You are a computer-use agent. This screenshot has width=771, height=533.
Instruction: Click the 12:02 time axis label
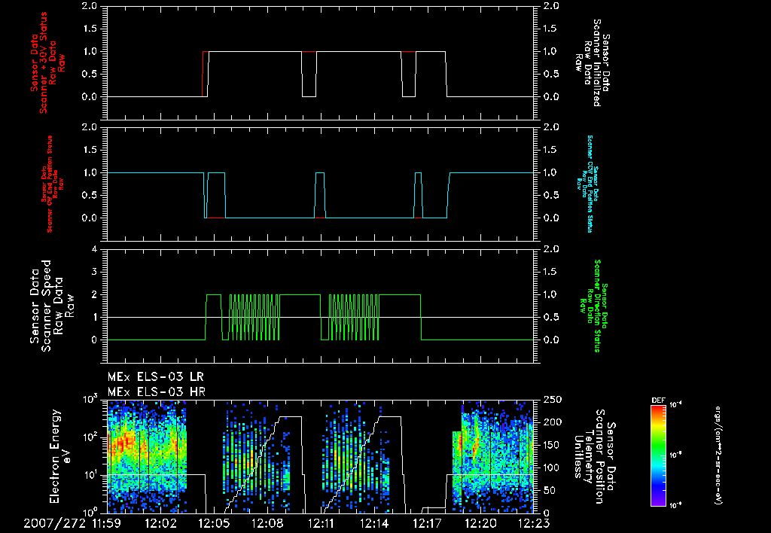tap(160, 523)
